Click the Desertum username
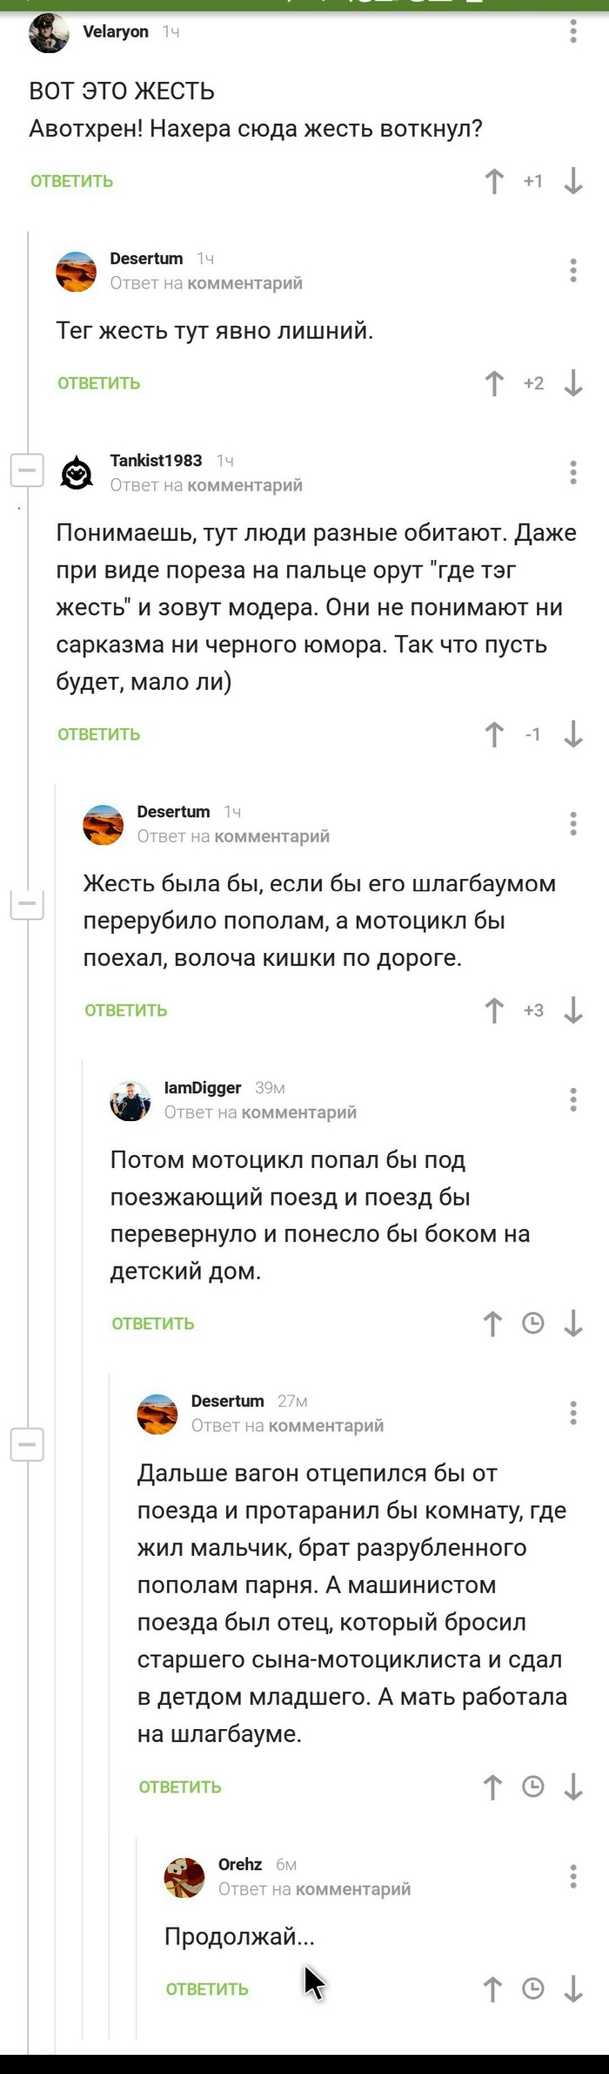The height and width of the screenshot is (2074, 609). pyautogui.click(x=145, y=258)
